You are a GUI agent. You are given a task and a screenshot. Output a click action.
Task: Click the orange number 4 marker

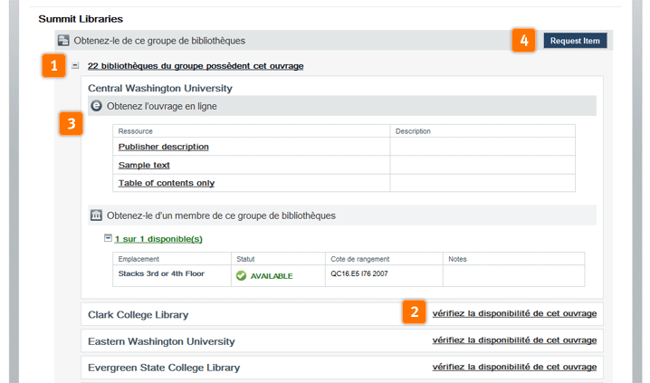[x=522, y=40]
